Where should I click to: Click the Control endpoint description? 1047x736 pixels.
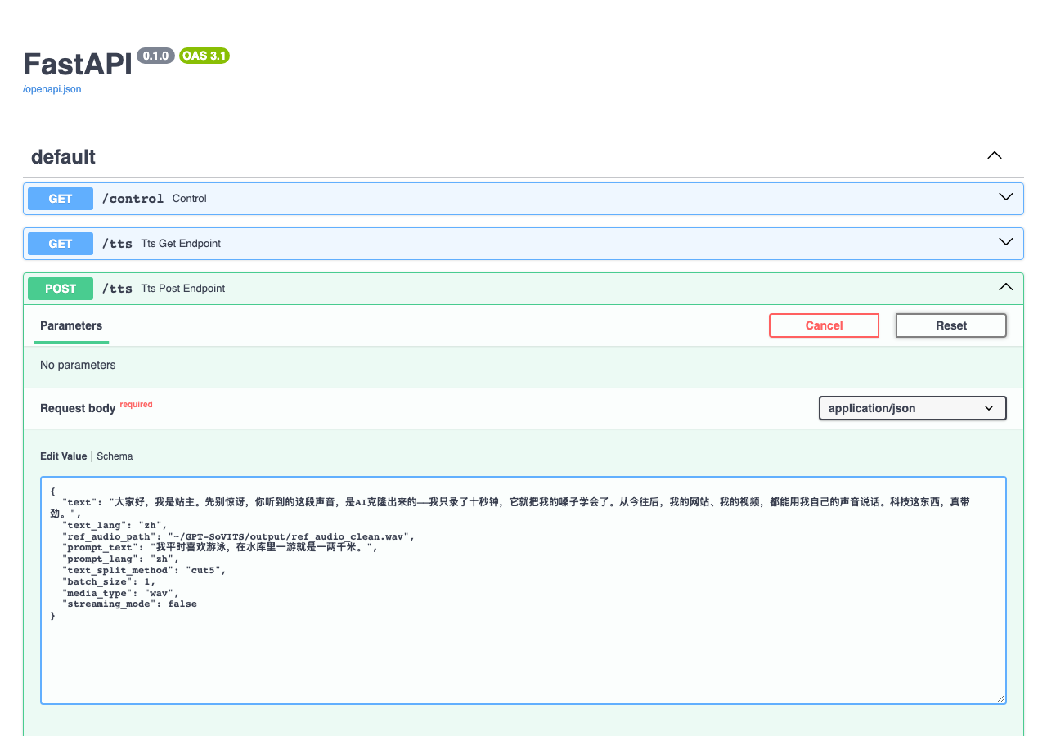(189, 199)
